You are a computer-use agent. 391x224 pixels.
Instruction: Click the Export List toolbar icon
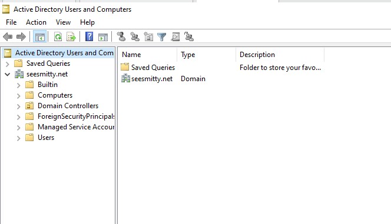click(x=71, y=37)
